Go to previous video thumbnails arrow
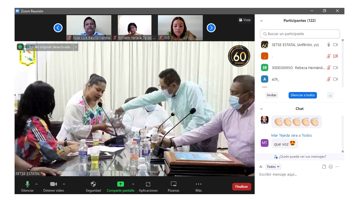Screen dimensions: 359x202 pyautogui.click(x=58, y=28)
